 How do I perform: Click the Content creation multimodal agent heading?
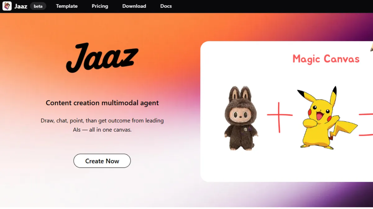(x=102, y=103)
